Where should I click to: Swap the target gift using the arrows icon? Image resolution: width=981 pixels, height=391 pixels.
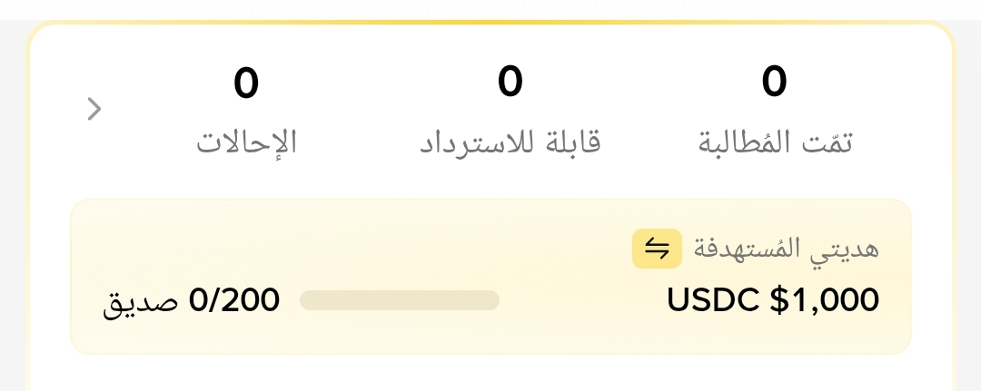[657, 249]
